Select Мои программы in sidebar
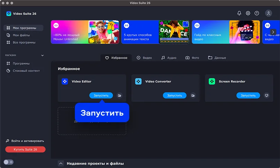280x168 pixels. pos(24,28)
